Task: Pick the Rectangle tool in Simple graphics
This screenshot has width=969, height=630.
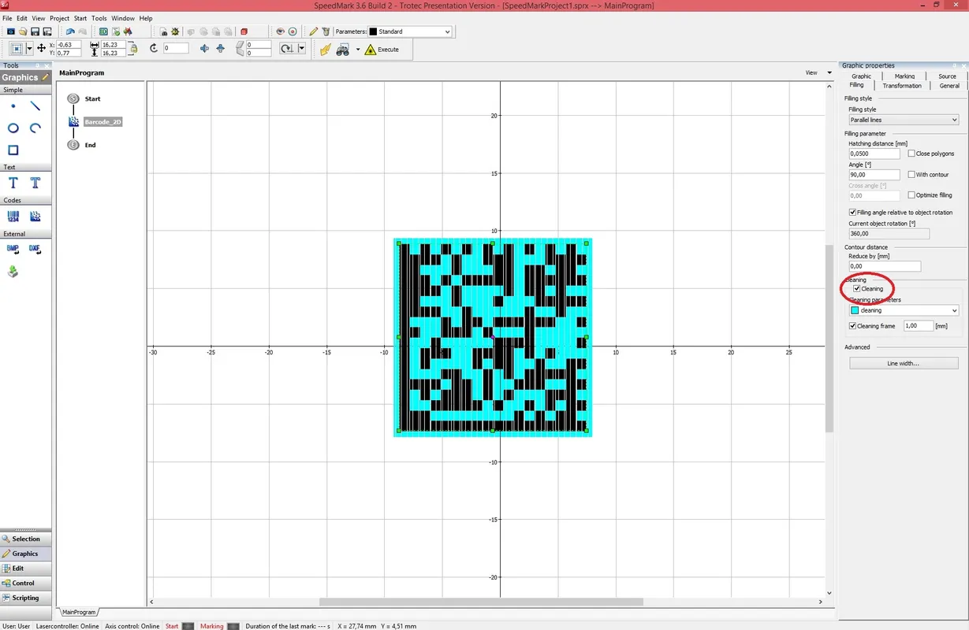Action: click(x=13, y=150)
